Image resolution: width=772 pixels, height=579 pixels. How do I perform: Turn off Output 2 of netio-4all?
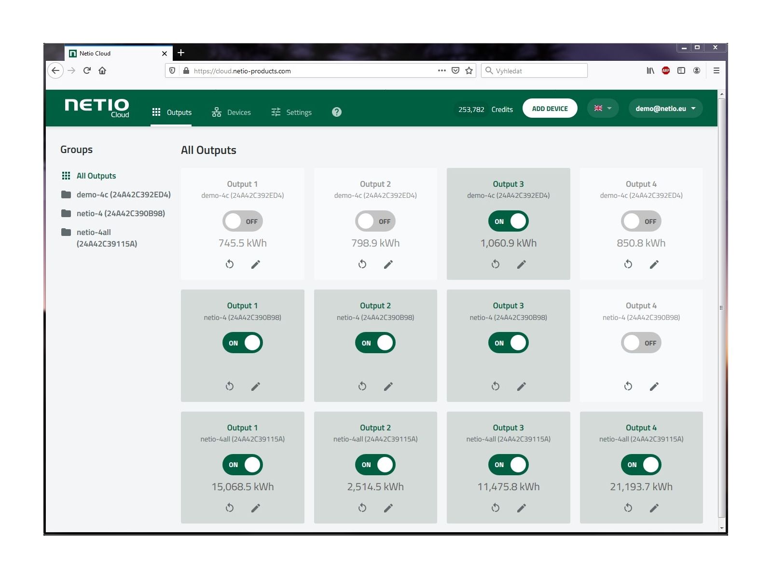(375, 465)
